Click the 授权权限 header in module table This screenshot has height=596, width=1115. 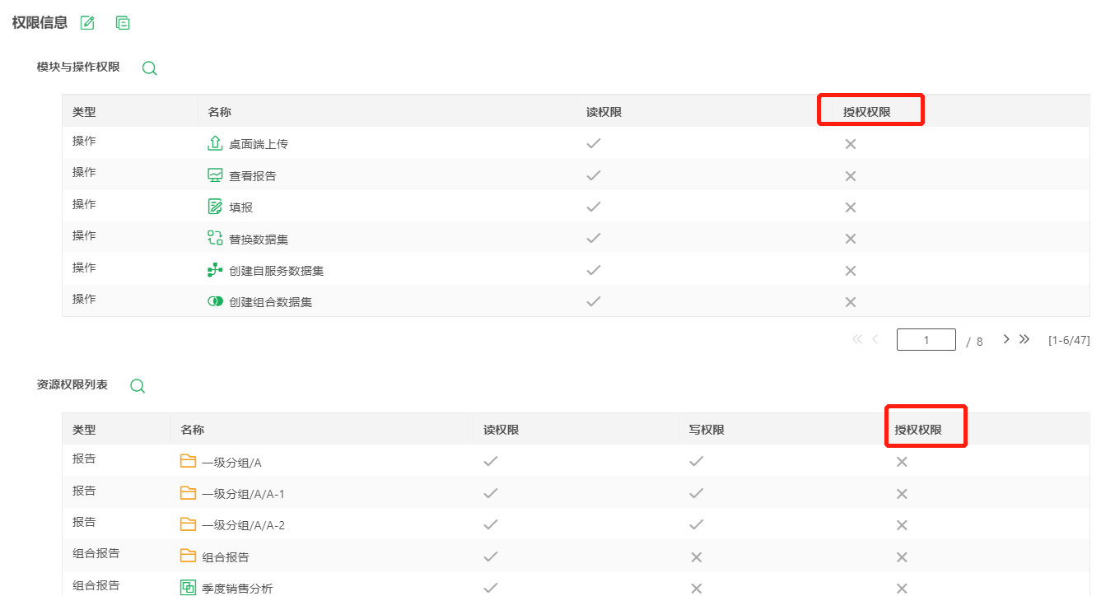[x=867, y=112]
